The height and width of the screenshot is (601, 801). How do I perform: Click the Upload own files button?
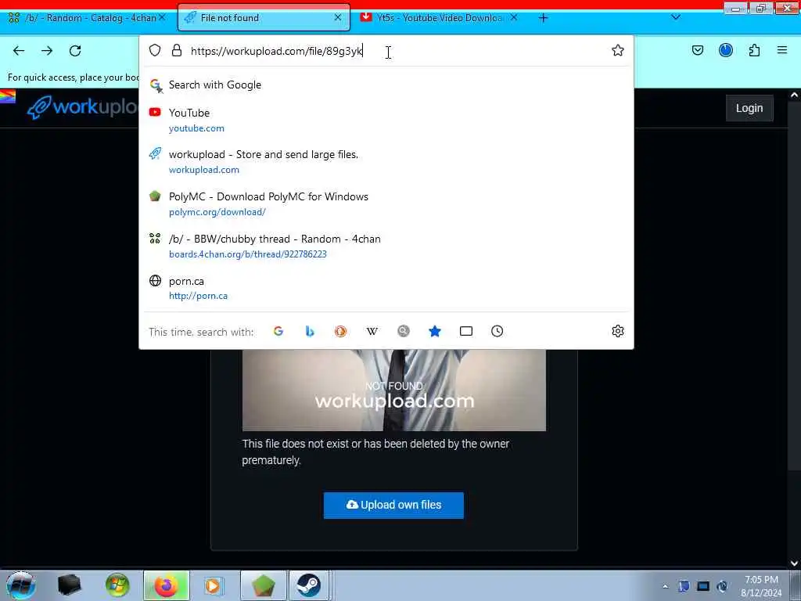click(x=393, y=505)
